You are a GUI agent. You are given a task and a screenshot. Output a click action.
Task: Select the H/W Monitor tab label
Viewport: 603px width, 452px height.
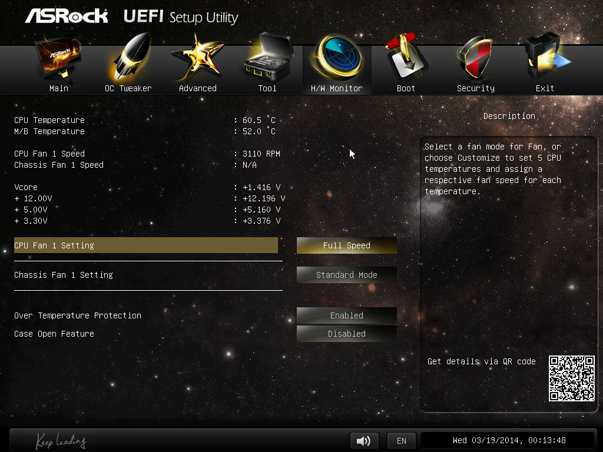(x=336, y=88)
